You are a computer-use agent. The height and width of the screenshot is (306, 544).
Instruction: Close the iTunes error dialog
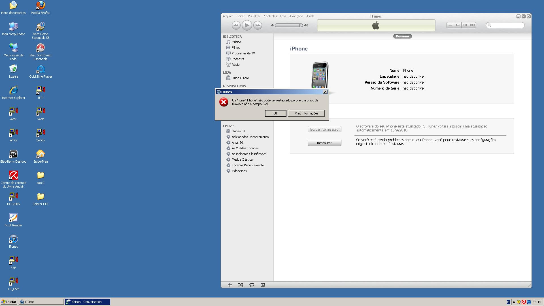point(325,92)
